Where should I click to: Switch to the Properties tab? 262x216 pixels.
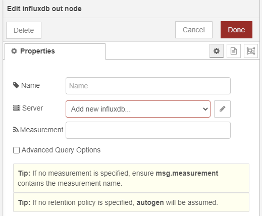(x=55, y=51)
